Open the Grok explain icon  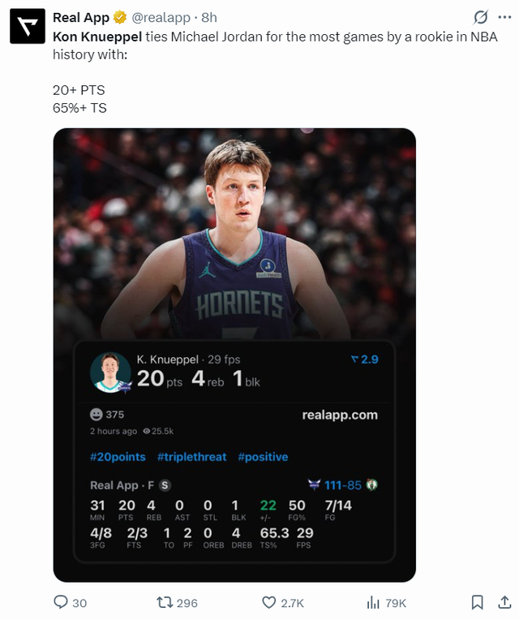(x=480, y=17)
